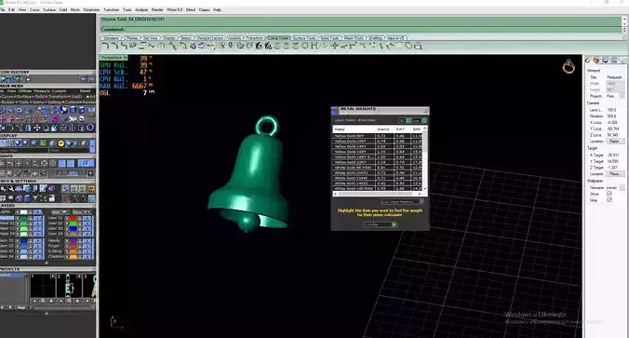Click the purple layer color swatch
Viewport: 629px width, 338px height.
point(73,241)
